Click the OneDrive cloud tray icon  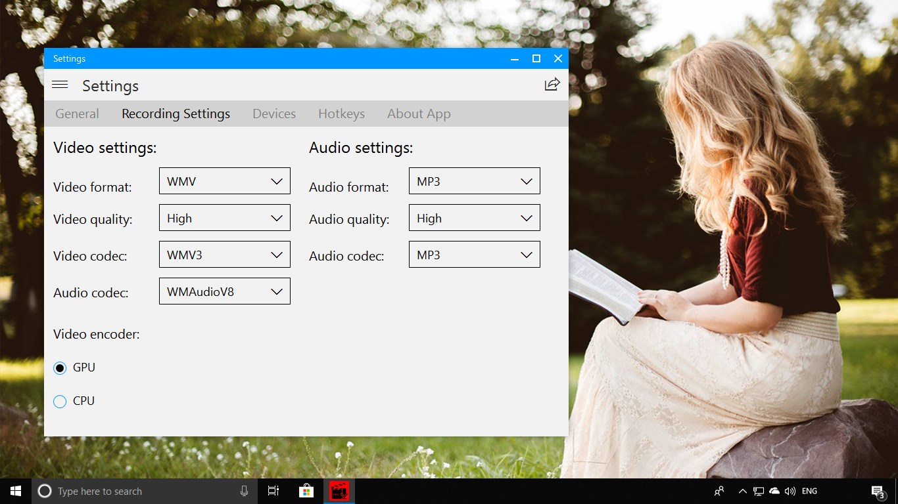(x=774, y=491)
